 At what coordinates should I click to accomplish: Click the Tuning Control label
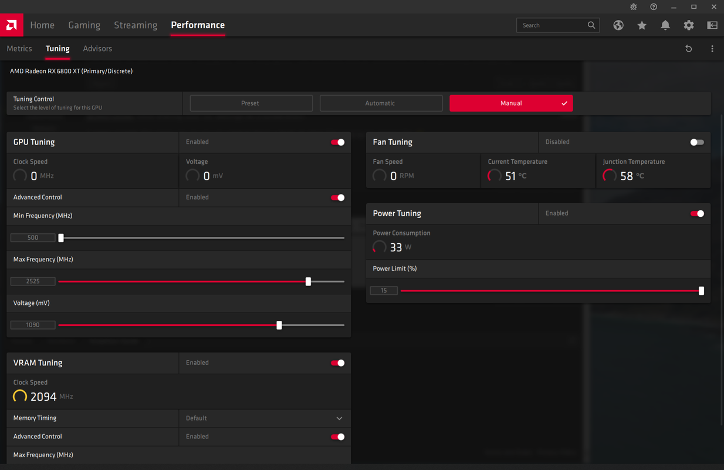(x=33, y=99)
